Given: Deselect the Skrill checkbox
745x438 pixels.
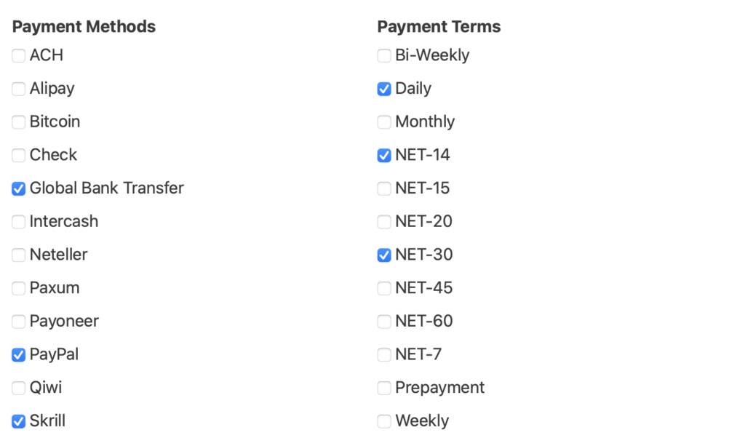Looking at the screenshot, I should coord(19,421).
